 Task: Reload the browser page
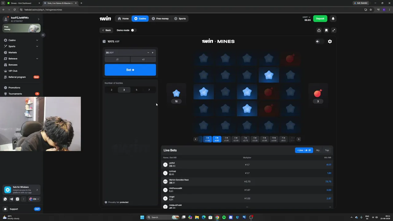tap(14, 10)
